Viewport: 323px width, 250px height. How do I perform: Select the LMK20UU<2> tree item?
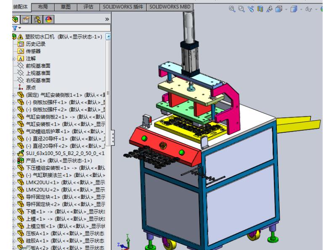[x=65, y=190]
